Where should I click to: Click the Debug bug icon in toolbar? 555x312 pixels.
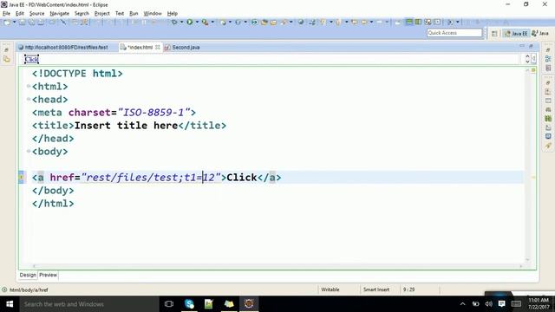(174, 22)
